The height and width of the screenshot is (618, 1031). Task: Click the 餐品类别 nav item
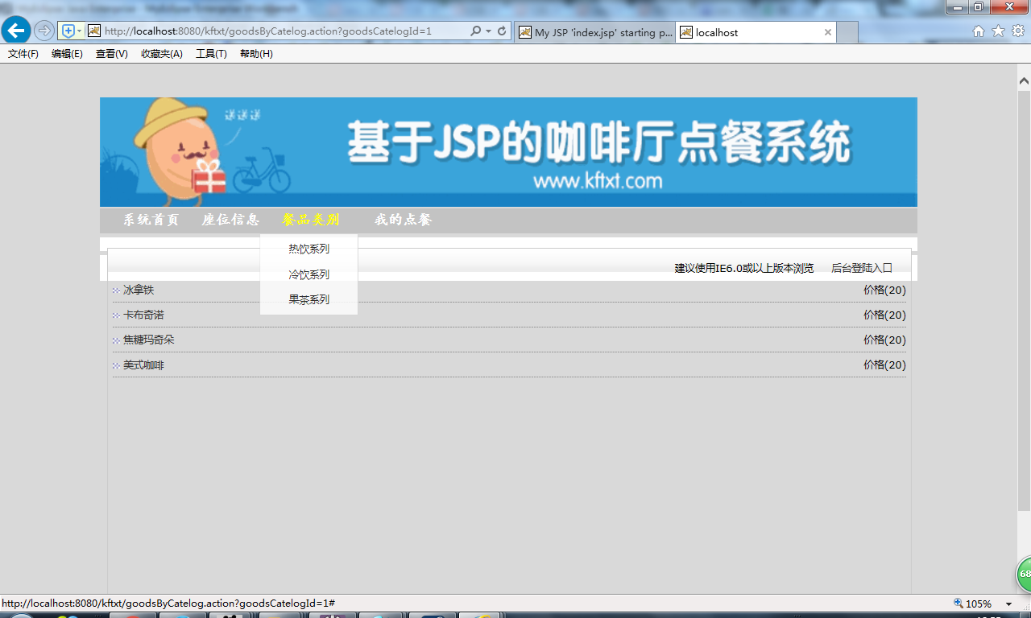pos(310,220)
